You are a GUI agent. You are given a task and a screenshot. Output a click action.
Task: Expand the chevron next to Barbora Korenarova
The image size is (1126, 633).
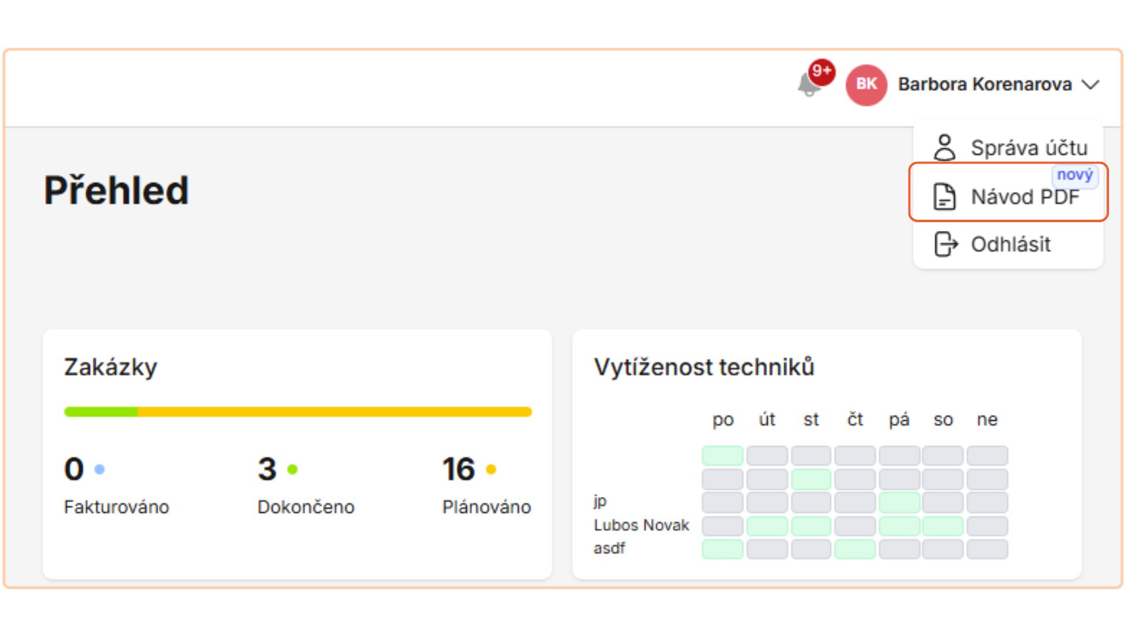(x=1091, y=84)
